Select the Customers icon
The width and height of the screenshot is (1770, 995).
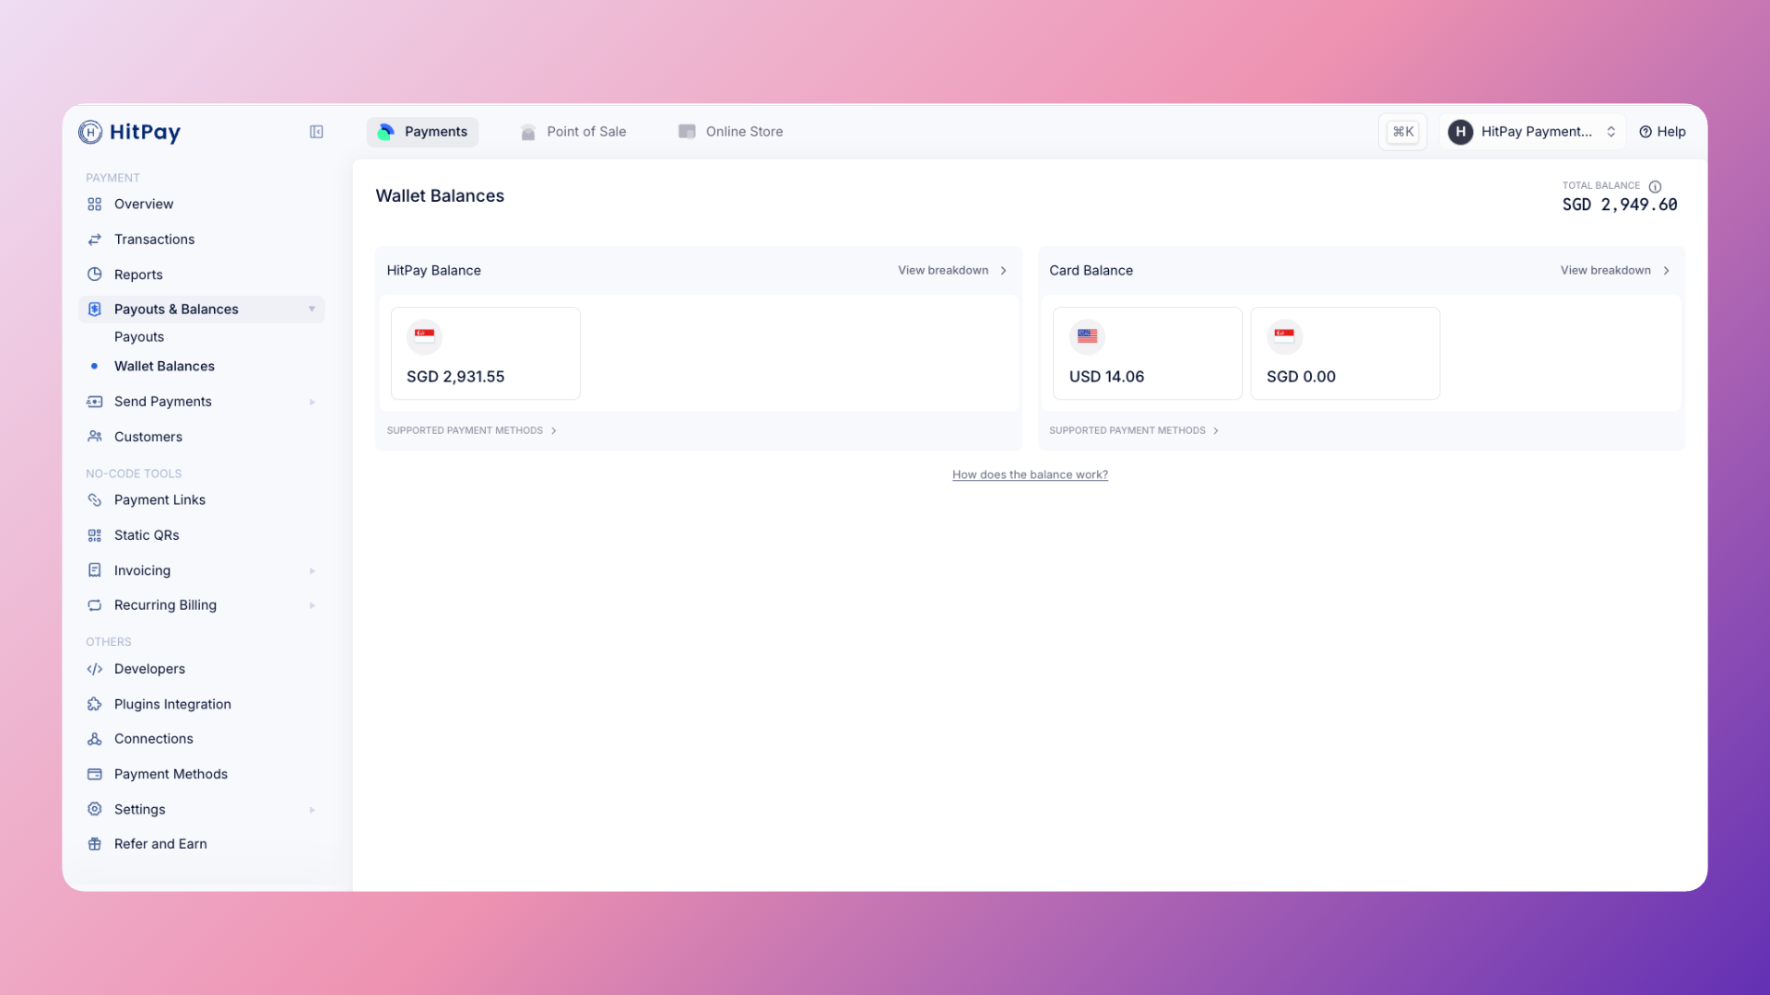click(96, 436)
